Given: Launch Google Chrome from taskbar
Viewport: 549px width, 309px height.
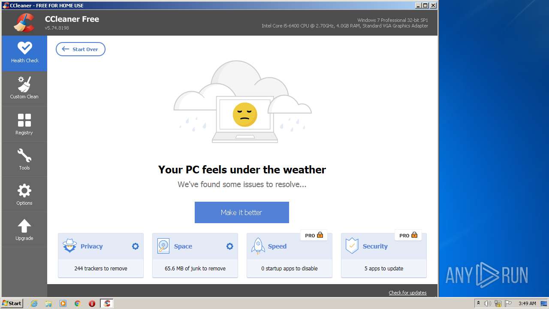Looking at the screenshot, I should (x=78, y=303).
